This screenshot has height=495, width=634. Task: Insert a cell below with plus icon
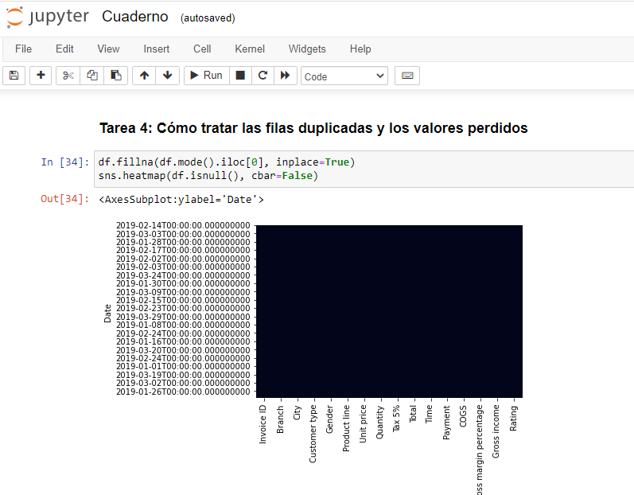pos(41,76)
